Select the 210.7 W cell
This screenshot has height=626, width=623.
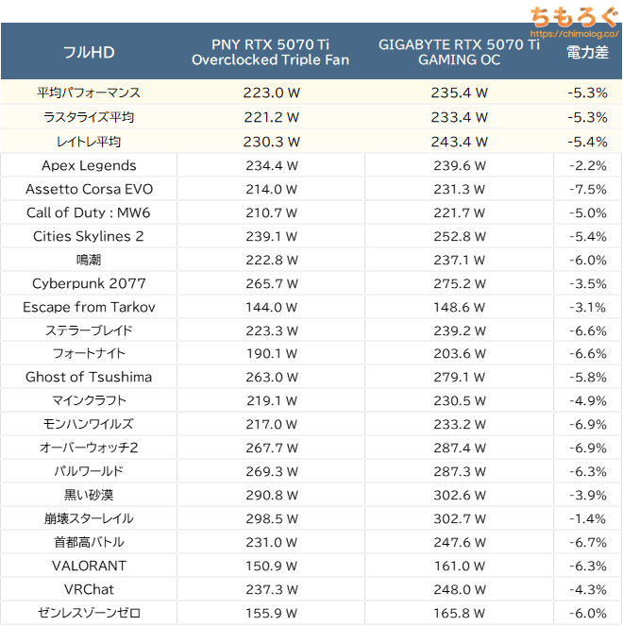[x=272, y=212]
